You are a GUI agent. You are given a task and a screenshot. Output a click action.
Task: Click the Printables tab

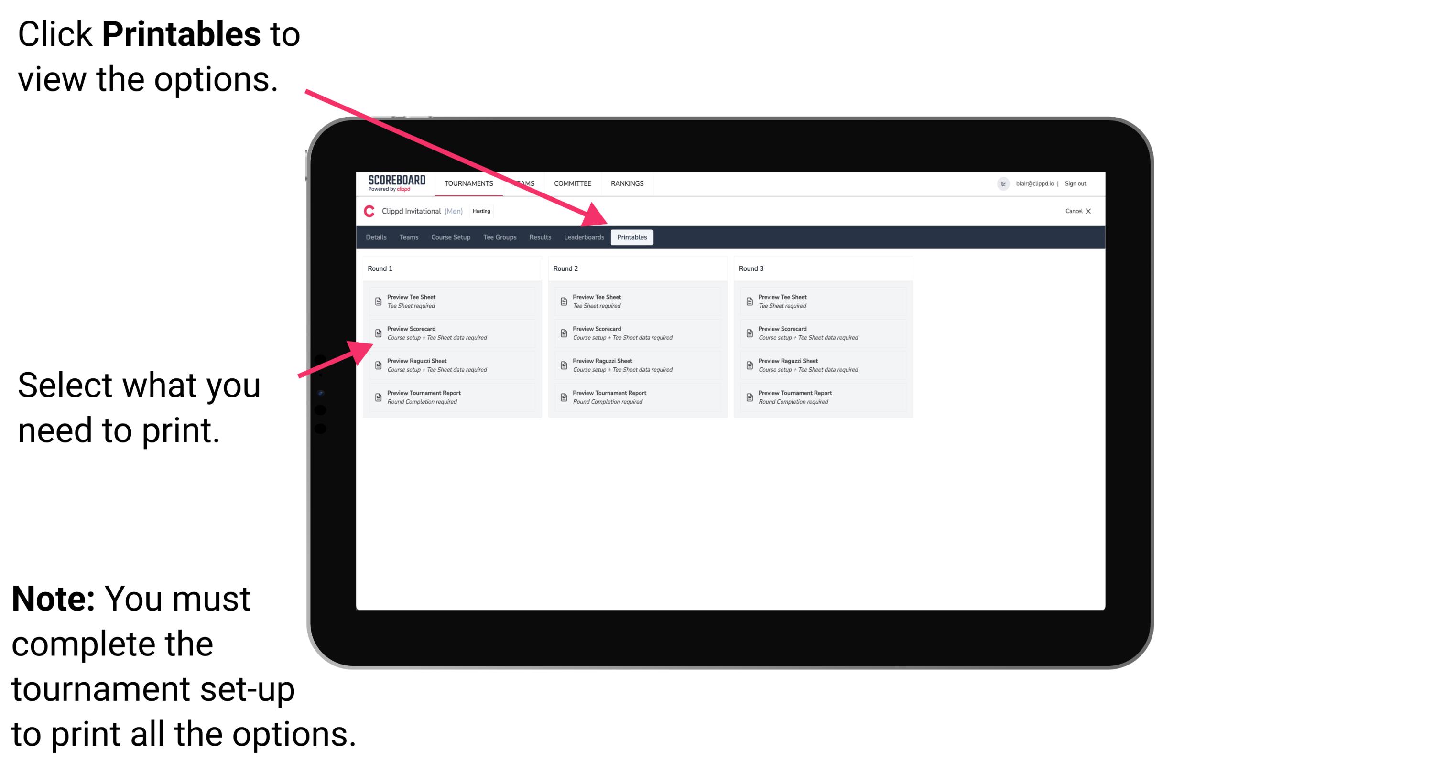[x=630, y=237]
